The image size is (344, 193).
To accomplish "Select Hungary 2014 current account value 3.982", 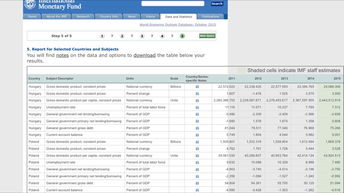I will (310, 135).
